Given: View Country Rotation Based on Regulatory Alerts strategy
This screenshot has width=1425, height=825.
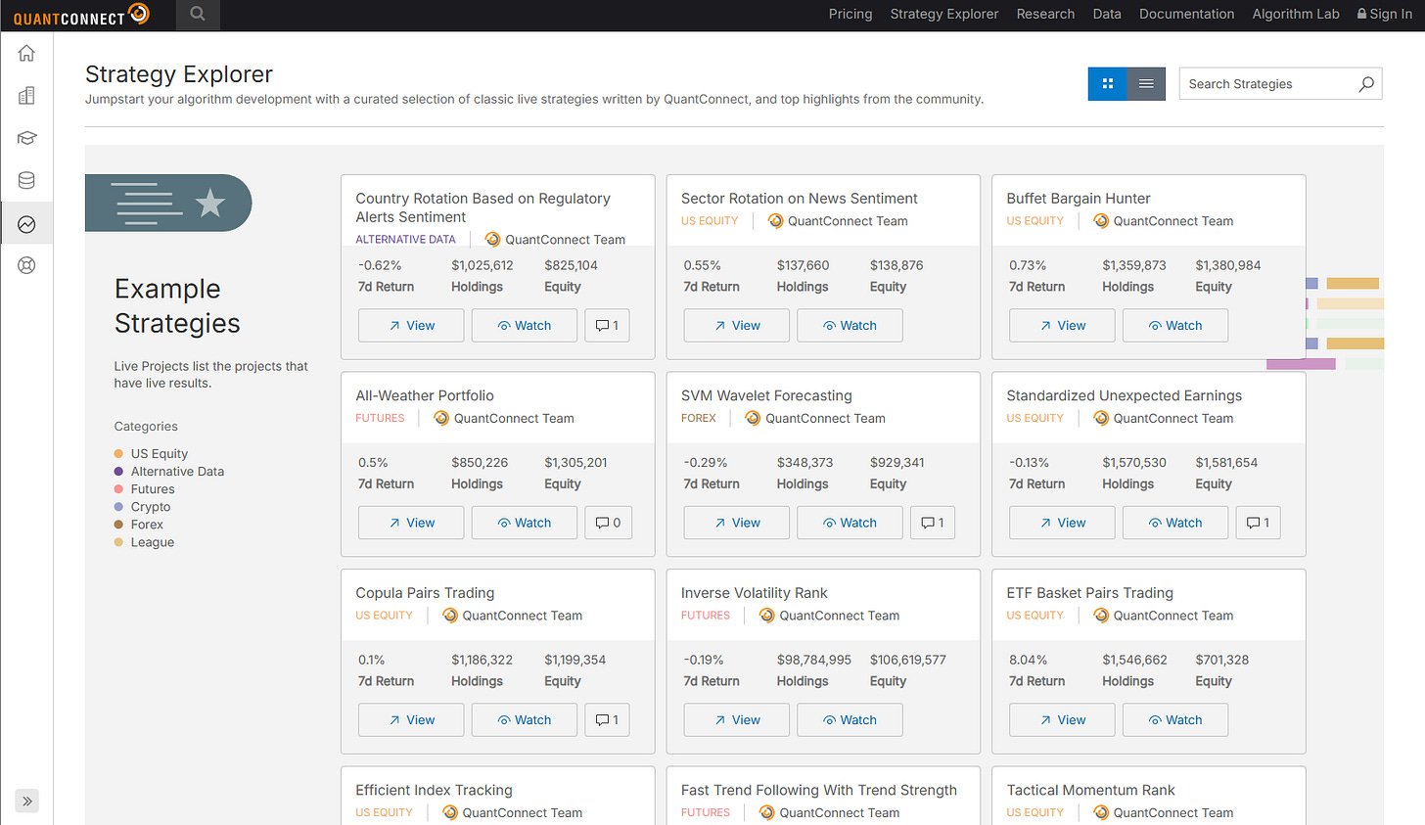Looking at the screenshot, I should [x=411, y=326].
